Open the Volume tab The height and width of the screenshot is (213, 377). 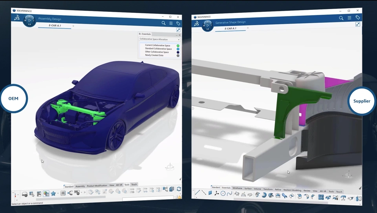(257, 189)
